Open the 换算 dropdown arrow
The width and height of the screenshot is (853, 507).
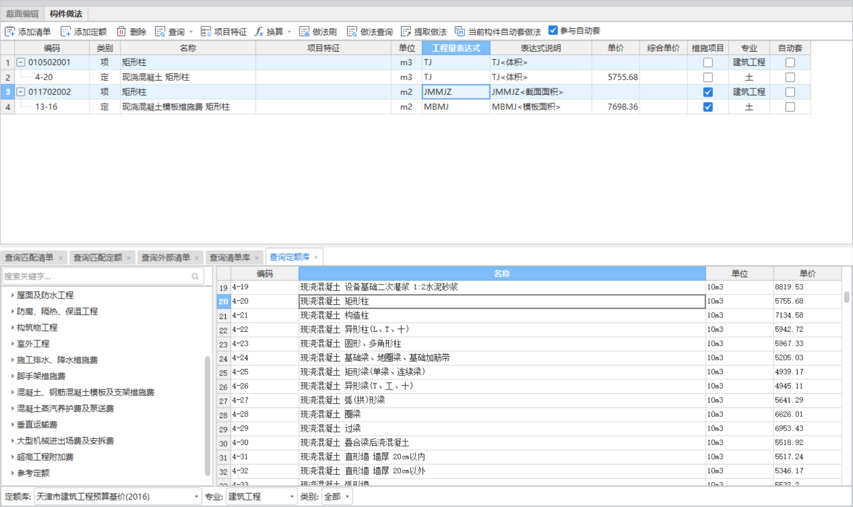coord(289,32)
